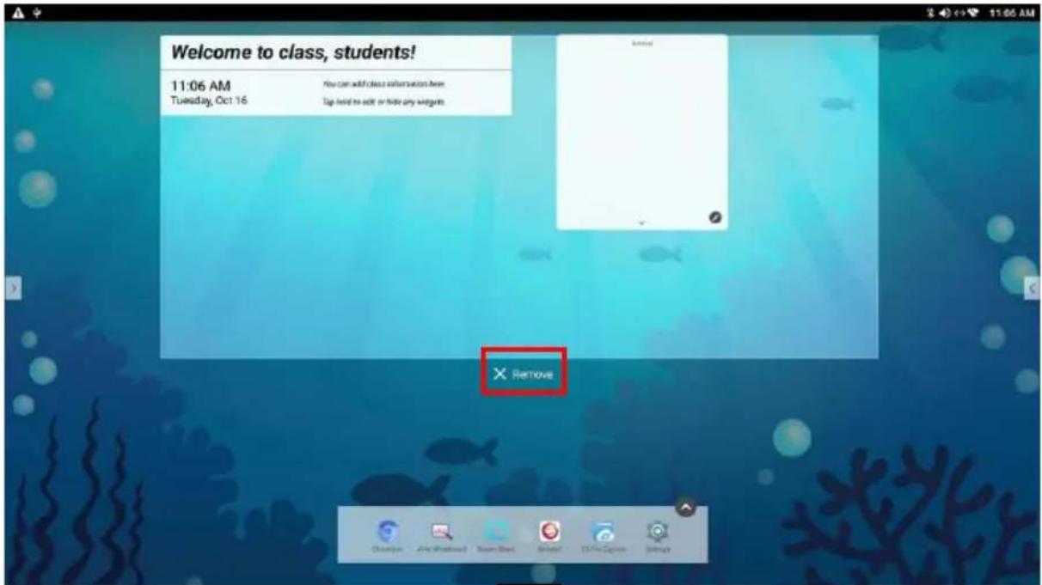Click the Wi-Fi signal icon in the status bar
The height and width of the screenshot is (585, 1042).
(x=973, y=13)
